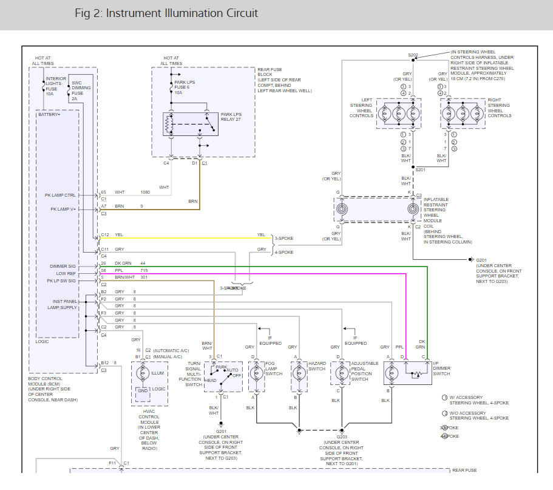553x490 pixels.
Task: Click the steering wheel coil spiral at terminal K
Action: tap(413, 209)
